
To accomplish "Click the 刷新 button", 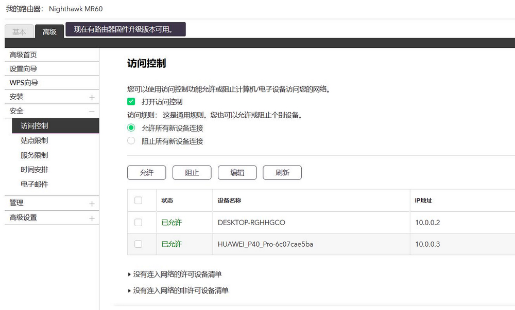I will coord(282,172).
